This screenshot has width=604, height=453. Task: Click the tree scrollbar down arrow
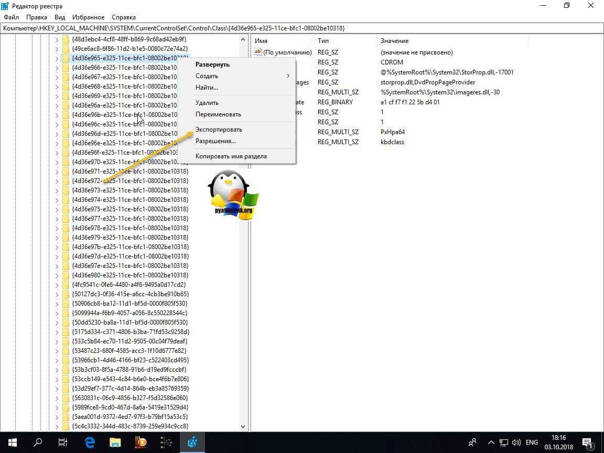tap(243, 427)
